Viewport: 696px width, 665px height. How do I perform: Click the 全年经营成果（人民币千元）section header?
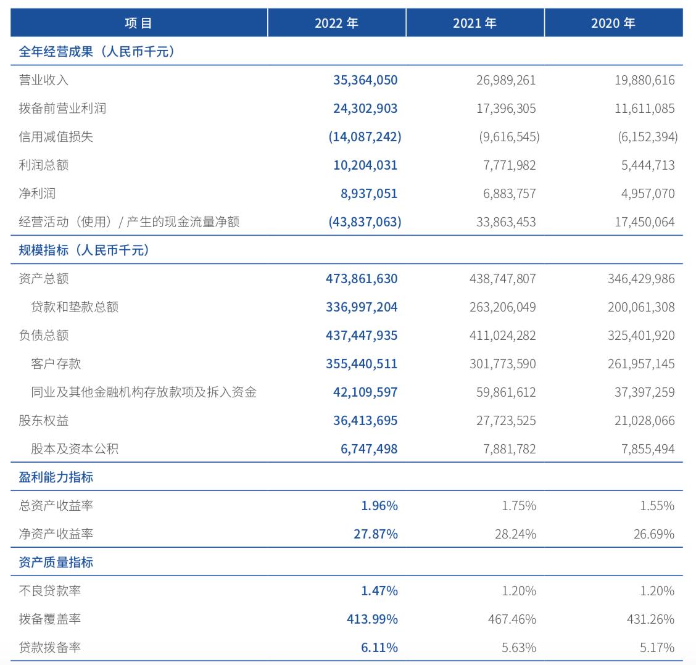click(96, 52)
